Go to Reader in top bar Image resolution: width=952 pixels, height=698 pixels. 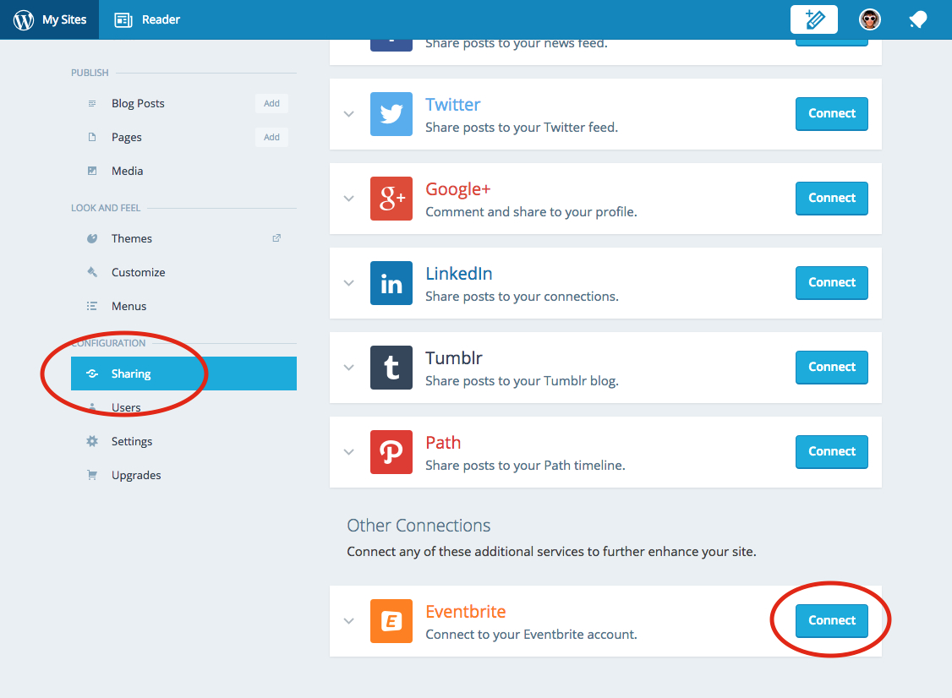tap(161, 19)
